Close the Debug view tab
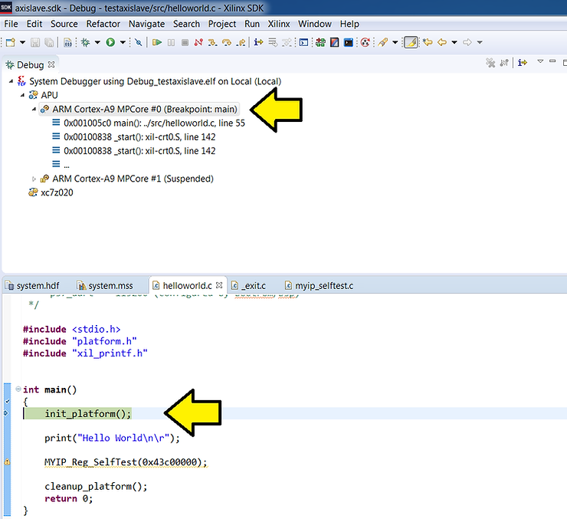This screenshot has height=519, width=567. coord(51,64)
